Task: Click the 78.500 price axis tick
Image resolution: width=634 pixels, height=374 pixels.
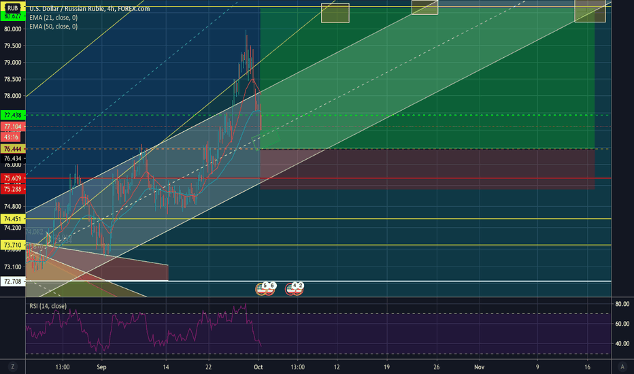Action: 12,79
